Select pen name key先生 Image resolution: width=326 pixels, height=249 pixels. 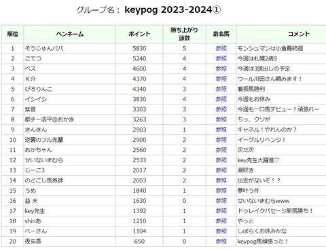(35, 211)
